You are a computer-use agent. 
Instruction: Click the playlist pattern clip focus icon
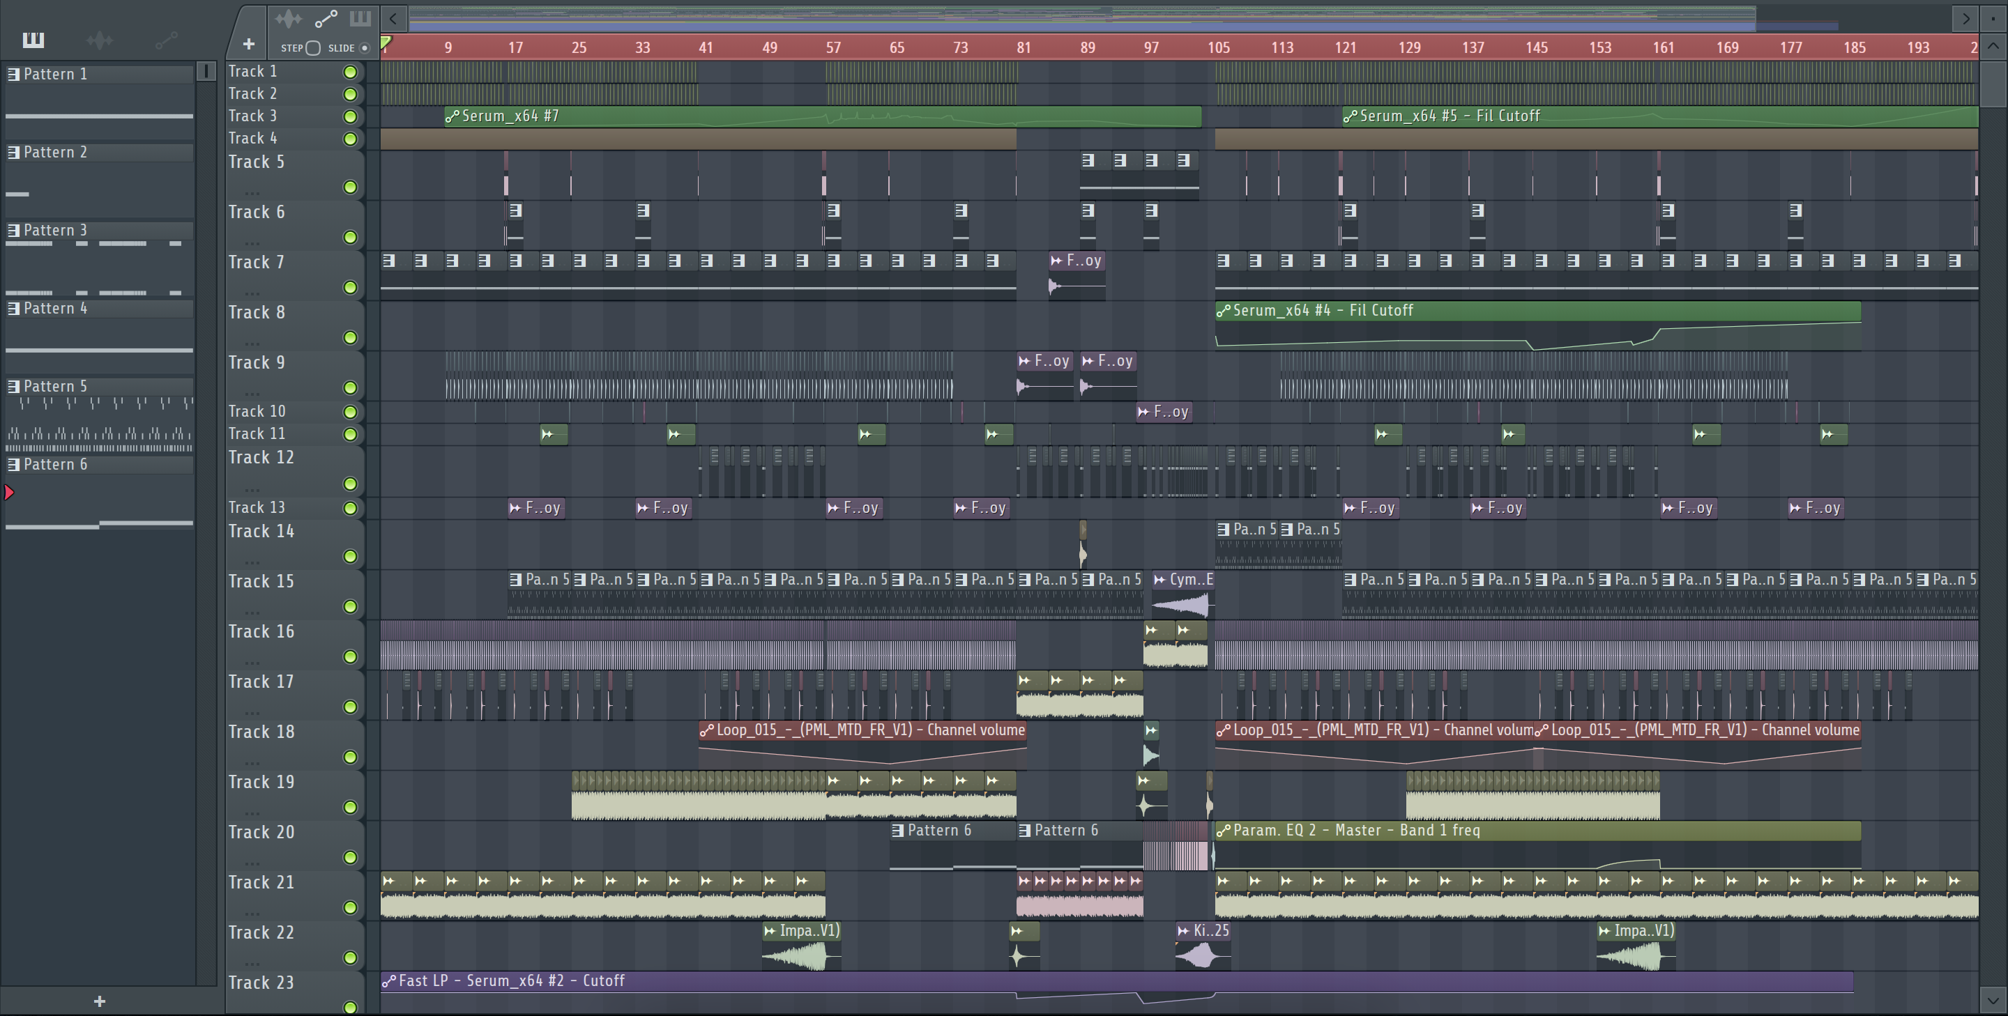pos(360,18)
